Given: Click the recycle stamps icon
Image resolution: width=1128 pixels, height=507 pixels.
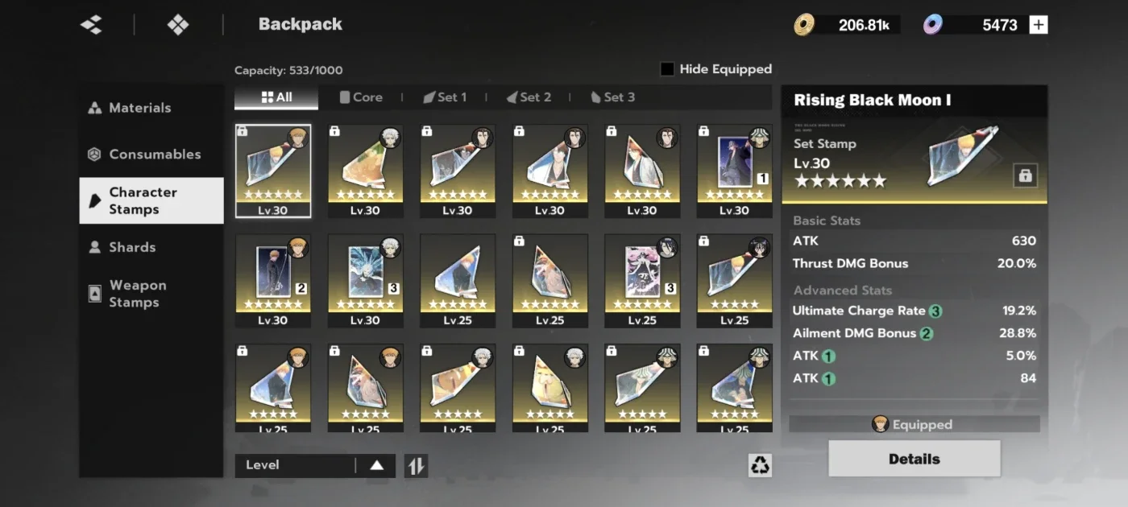Looking at the screenshot, I should pos(760,464).
